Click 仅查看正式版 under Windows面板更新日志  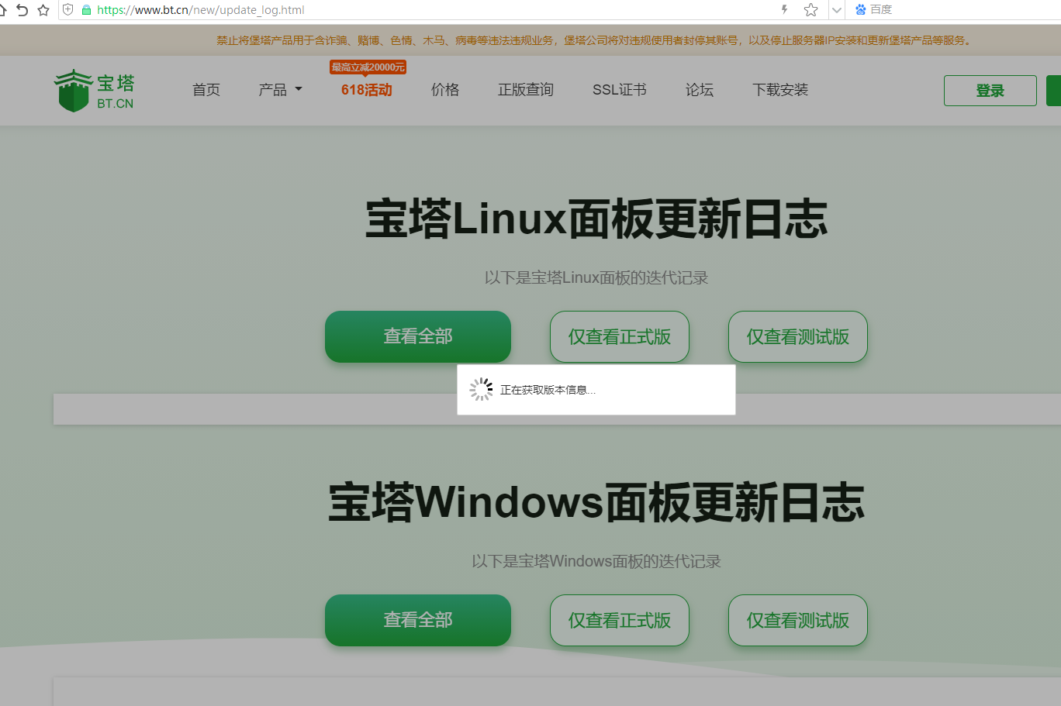click(x=620, y=620)
